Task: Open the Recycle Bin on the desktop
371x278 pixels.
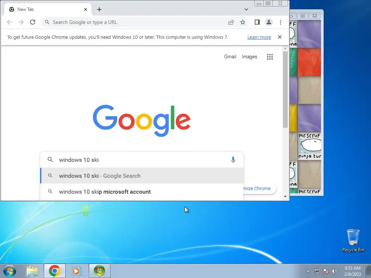Action: [353, 240]
